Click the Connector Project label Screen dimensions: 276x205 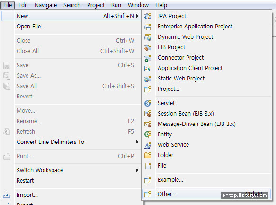point(180,58)
